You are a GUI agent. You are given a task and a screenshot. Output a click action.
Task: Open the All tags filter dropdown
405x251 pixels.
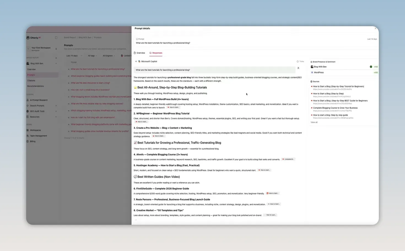click(x=92, y=56)
